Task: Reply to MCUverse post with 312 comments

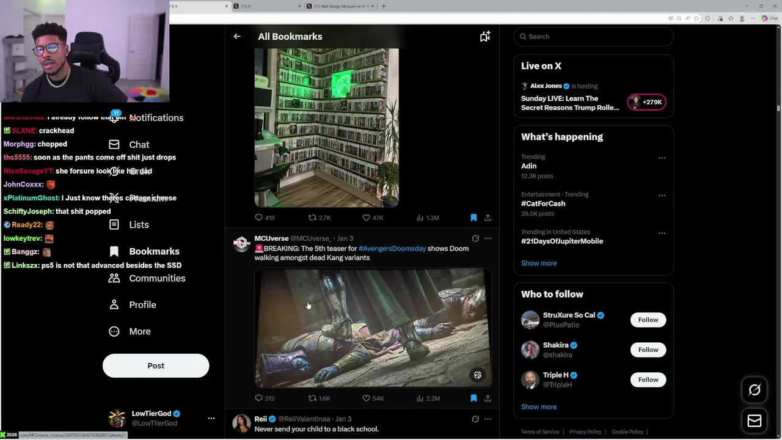Action: pyautogui.click(x=258, y=398)
